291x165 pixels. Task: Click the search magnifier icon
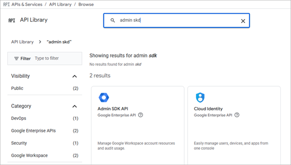click(113, 21)
